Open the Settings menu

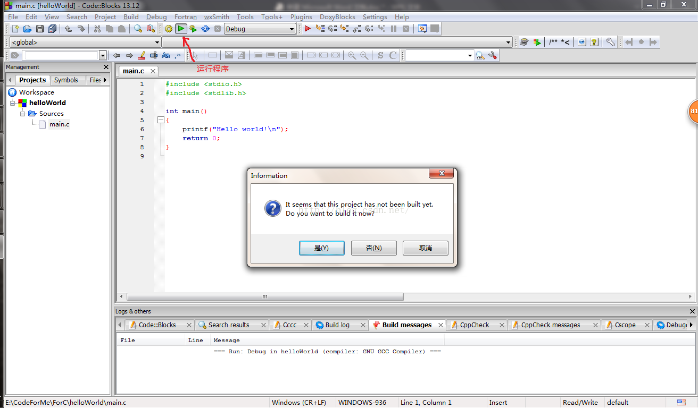[x=375, y=17]
